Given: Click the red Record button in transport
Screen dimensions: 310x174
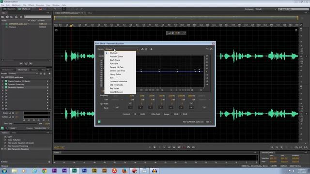Looking at the screenshot, I should [x=184, y=147].
